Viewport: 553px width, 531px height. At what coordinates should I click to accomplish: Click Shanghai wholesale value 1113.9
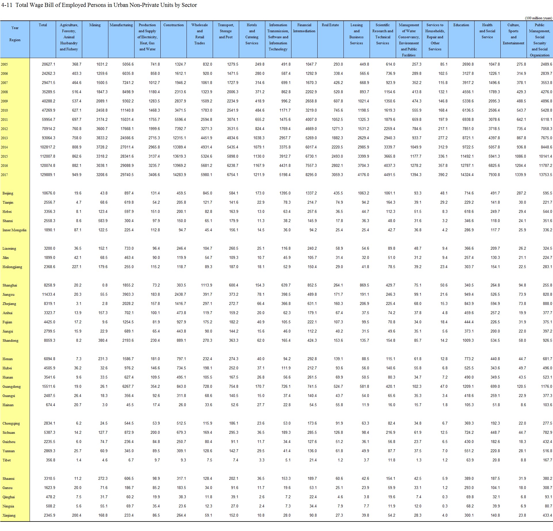point(206,285)
